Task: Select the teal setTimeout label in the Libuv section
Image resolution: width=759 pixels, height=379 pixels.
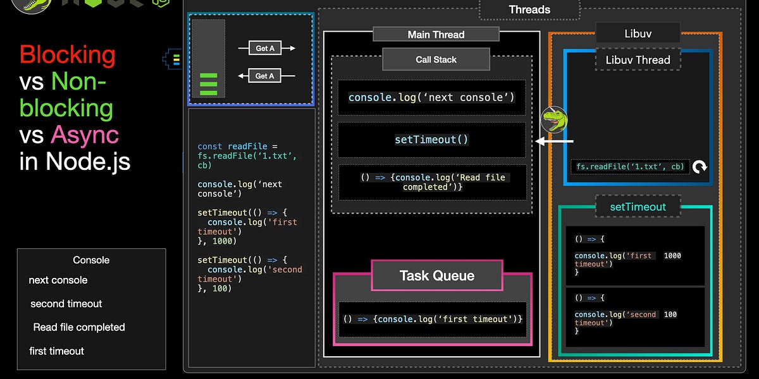Action: tap(637, 206)
